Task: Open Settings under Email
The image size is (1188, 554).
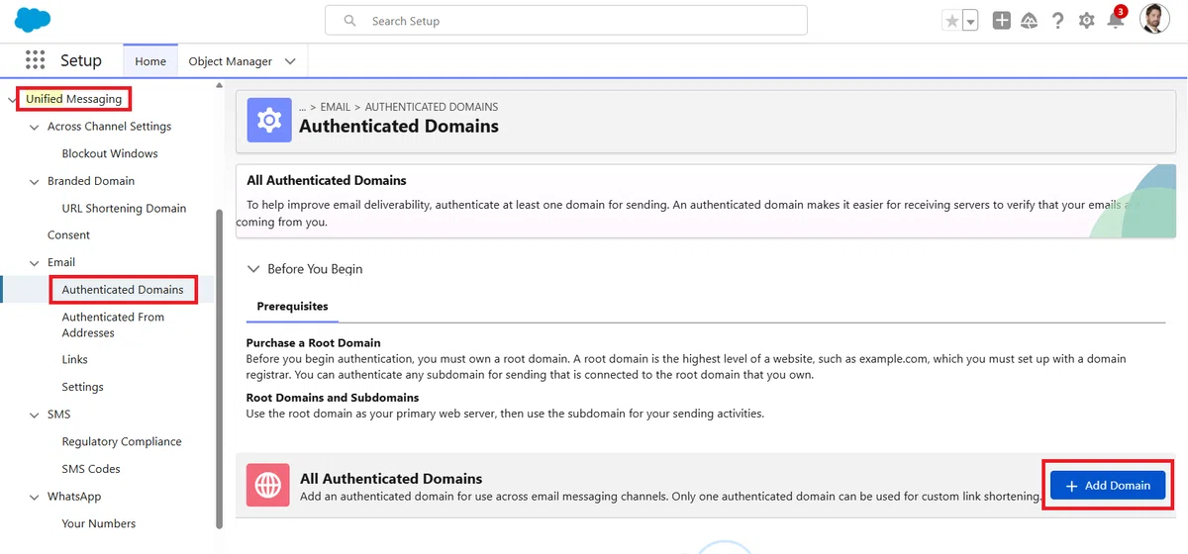Action: 82,387
